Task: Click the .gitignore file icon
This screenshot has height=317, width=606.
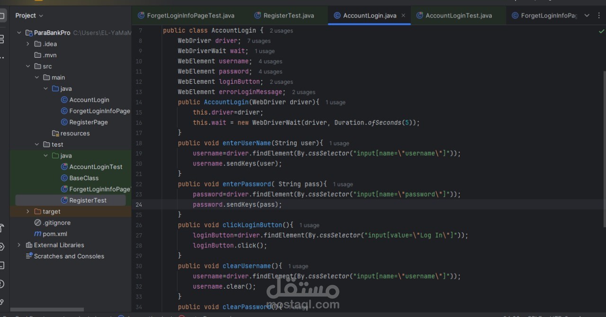Action: click(x=38, y=222)
